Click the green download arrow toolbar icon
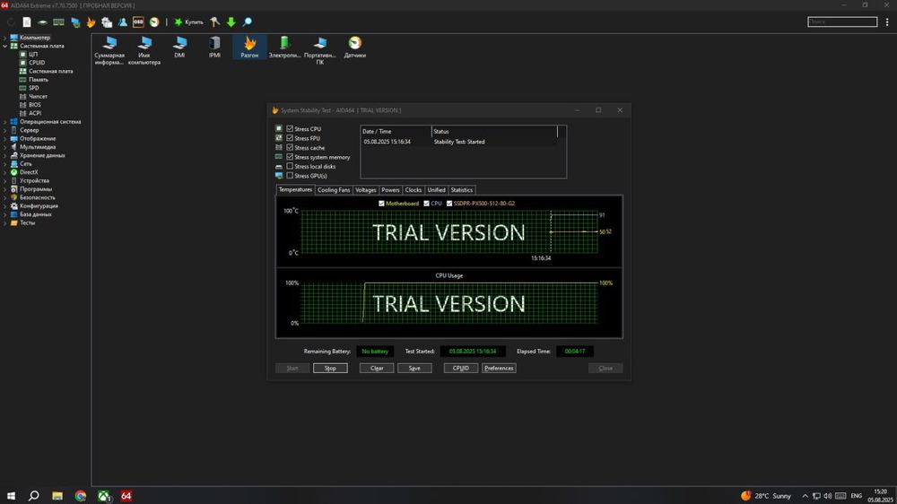This screenshot has height=504, width=897. tap(231, 22)
